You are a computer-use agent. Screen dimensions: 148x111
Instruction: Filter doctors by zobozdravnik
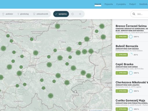pos(40,14)
